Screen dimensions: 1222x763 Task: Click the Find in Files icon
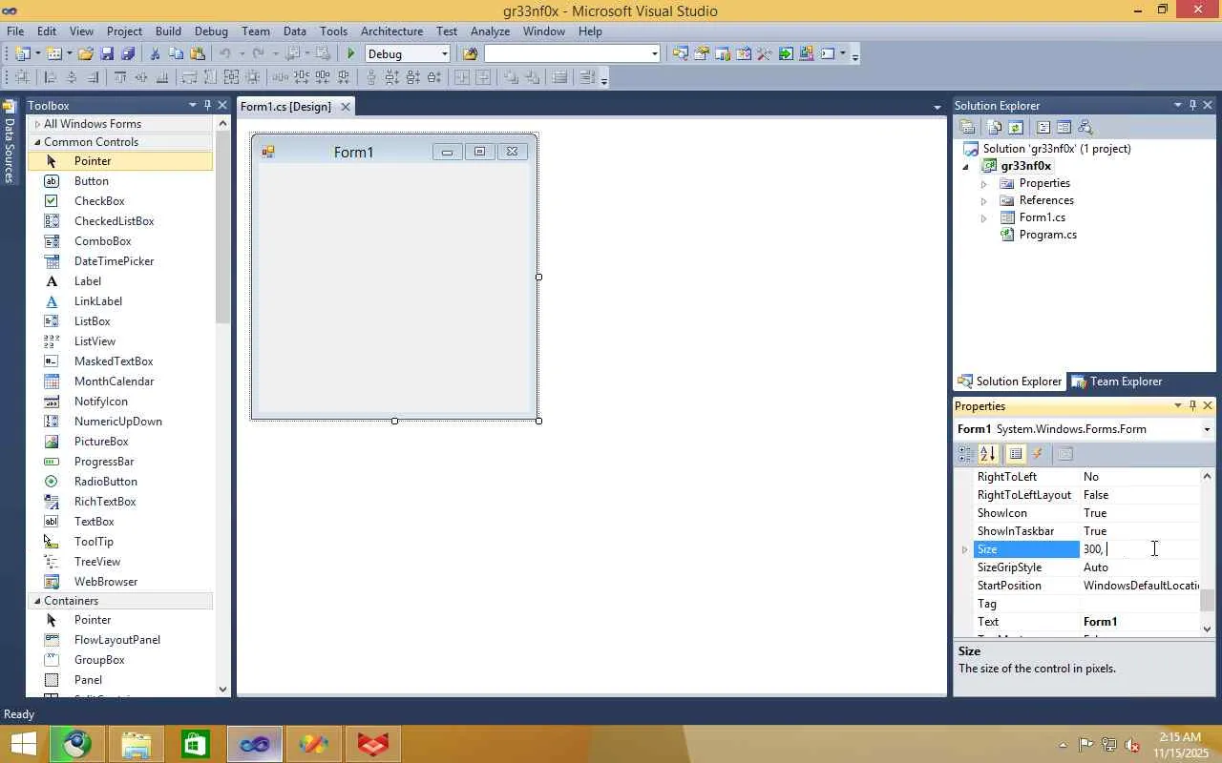[x=470, y=54]
